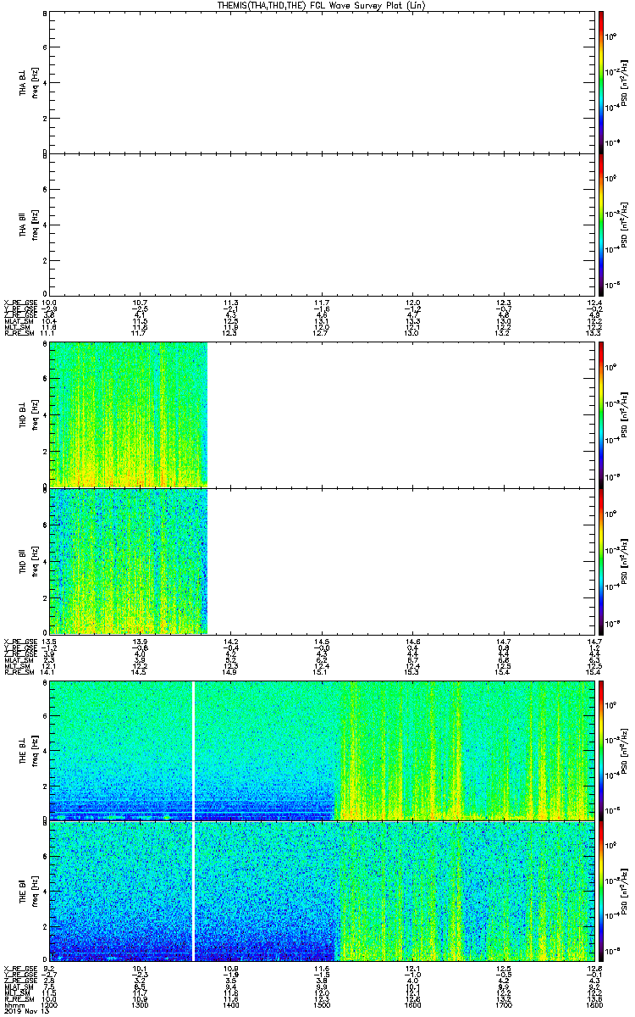Click the THE B⊥ spectrogram panel

320,750
